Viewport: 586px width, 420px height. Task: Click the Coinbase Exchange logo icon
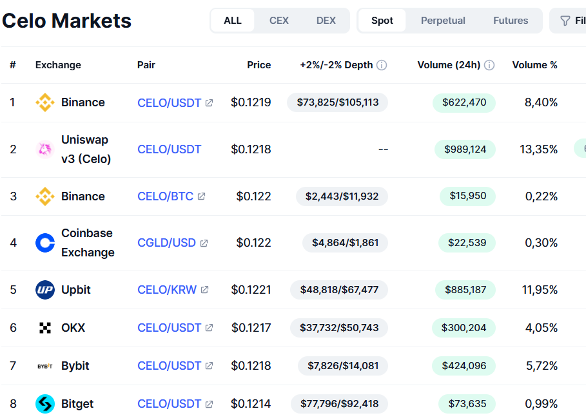(45, 243)
